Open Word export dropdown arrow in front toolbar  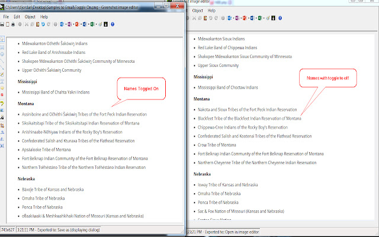point(88,24)
